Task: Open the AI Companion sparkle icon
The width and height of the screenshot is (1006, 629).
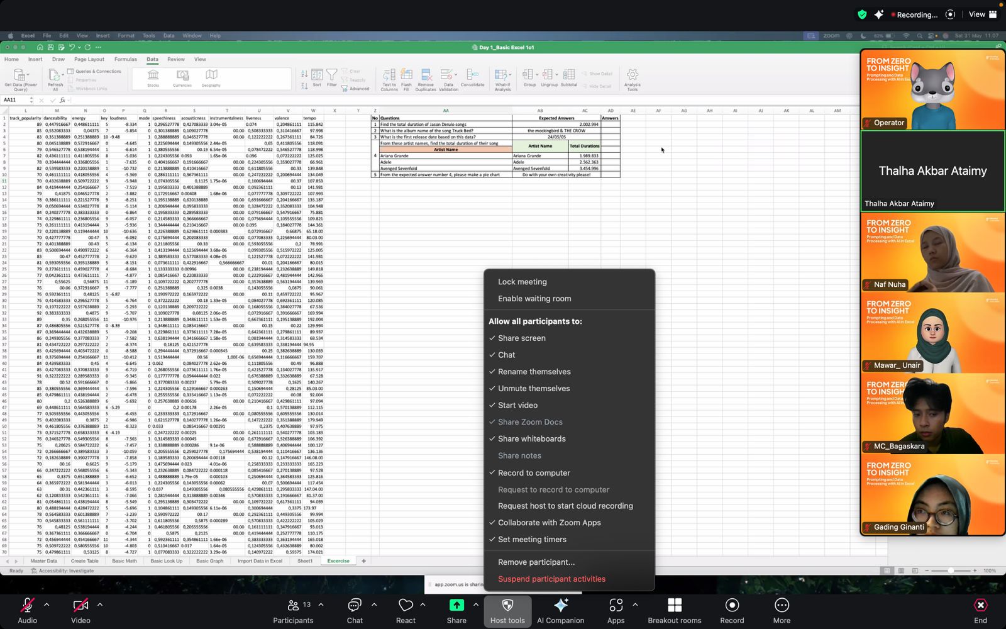Action: 561,605
